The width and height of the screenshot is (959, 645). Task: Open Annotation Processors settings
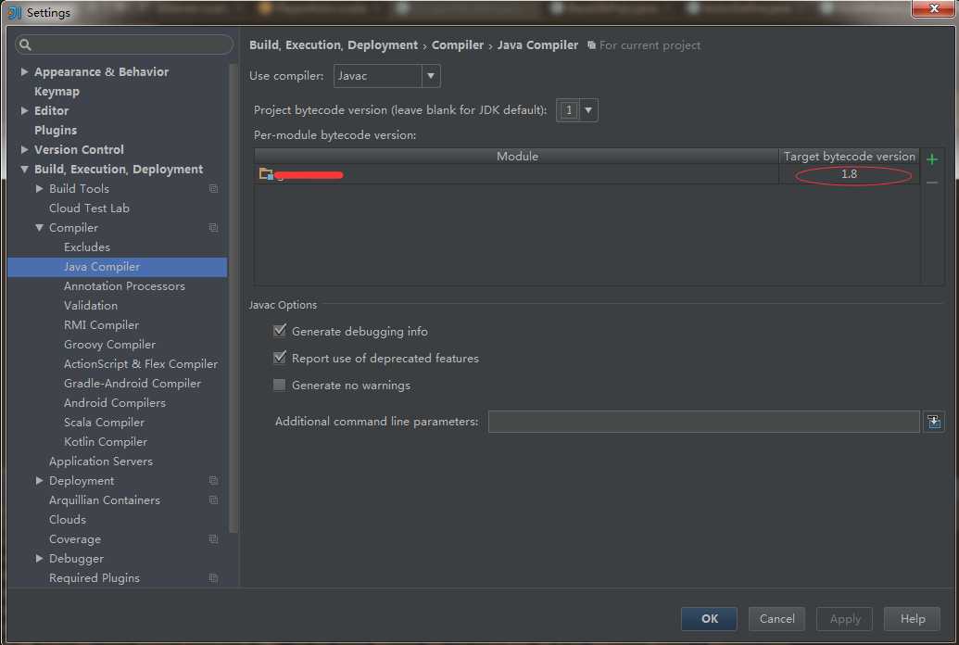coord(124,285)
